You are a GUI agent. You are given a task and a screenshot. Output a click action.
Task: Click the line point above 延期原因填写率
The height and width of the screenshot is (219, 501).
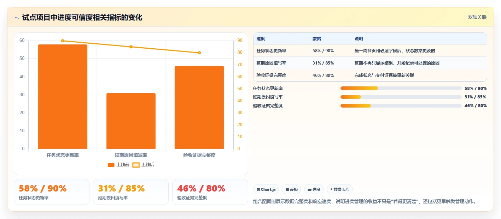(131, 47)
